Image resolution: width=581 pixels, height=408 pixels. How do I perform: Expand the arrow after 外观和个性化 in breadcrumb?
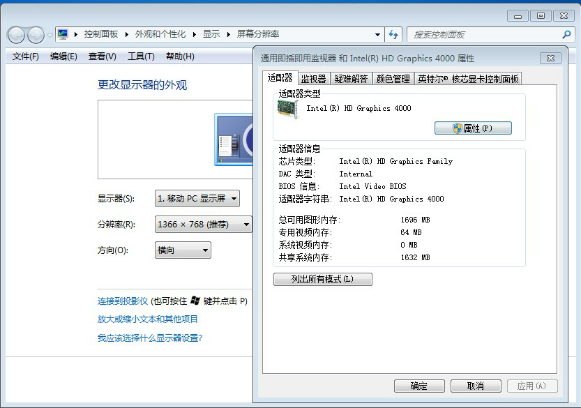point(194,34)
